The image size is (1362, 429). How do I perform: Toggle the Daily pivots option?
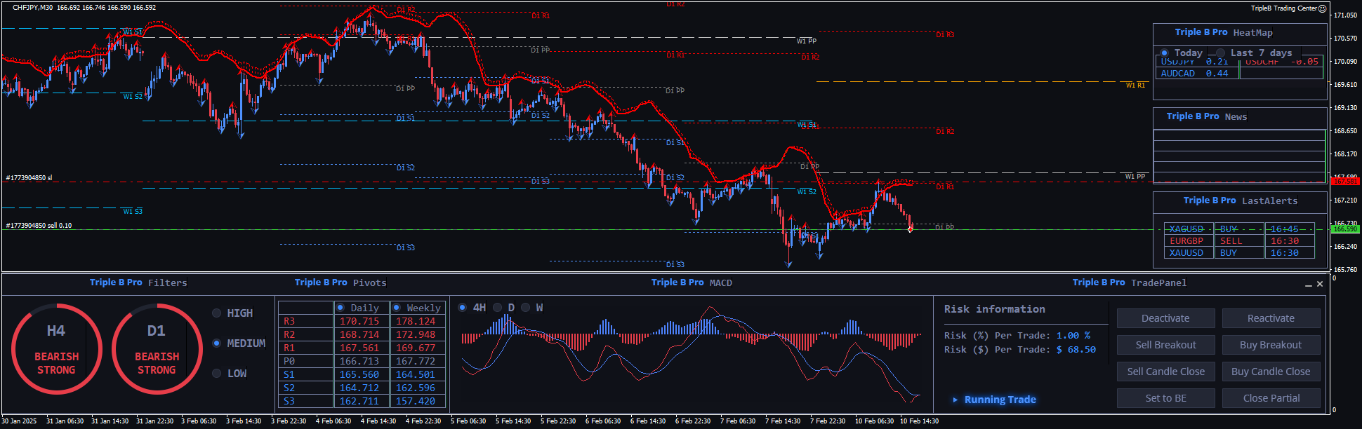[x=340, y=308]
